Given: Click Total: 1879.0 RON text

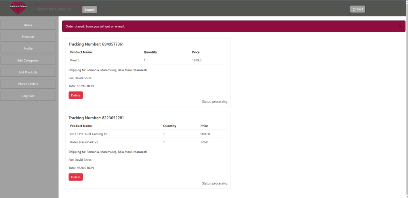Looking at the screenshot, I should point(81,86).
